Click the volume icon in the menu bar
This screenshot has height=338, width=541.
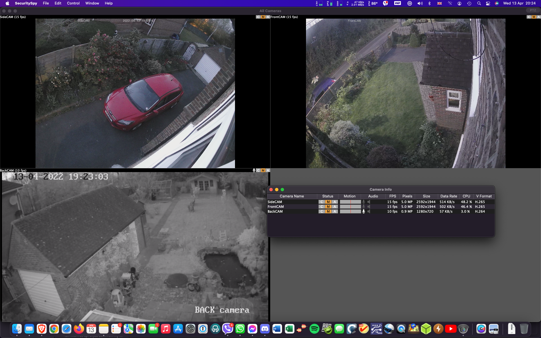click(x=420, y=3)
